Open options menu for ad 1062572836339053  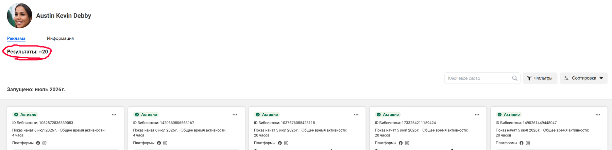114,115
